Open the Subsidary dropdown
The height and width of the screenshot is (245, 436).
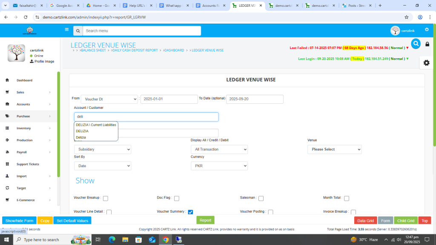(103, 149)
